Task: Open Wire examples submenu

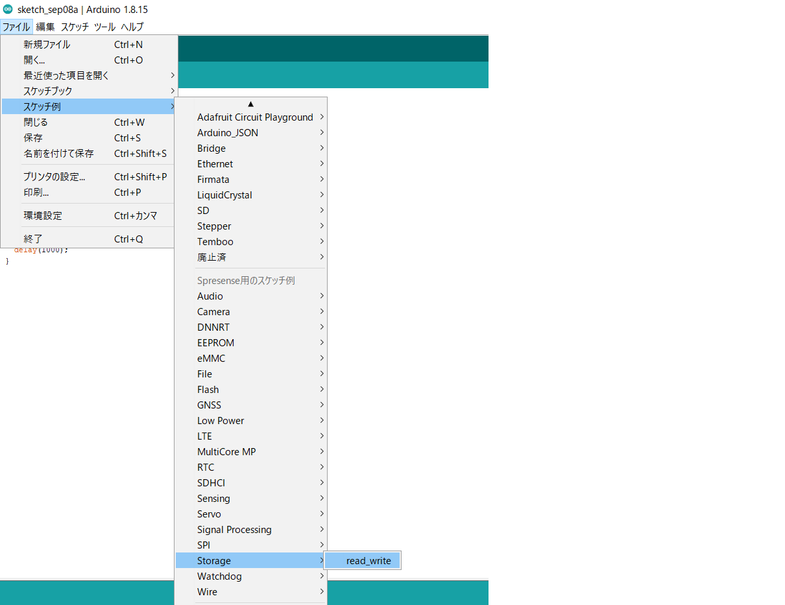Action: (250, 592)
